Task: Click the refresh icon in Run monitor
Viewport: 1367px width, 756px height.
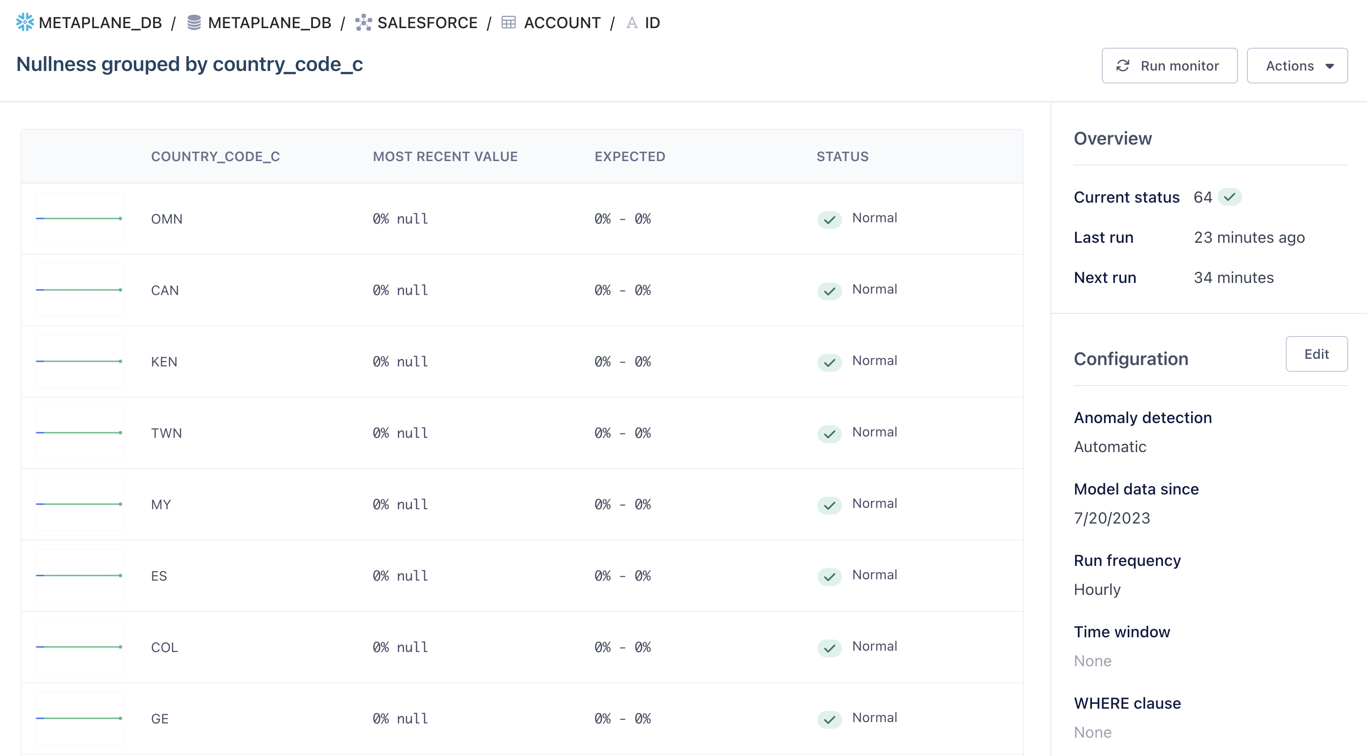Action: (1123, 66)
